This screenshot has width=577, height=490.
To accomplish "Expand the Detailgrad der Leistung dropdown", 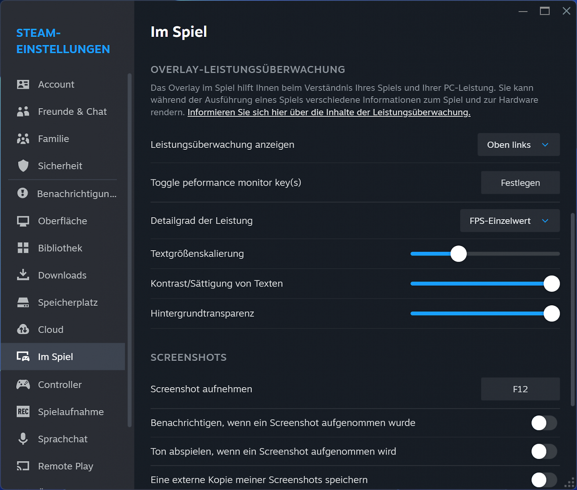I will (510, 221).
